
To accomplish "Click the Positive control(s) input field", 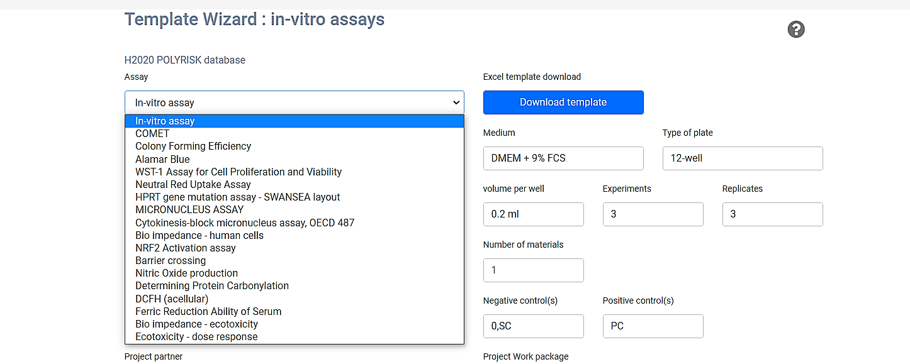I will pos(653,326).
